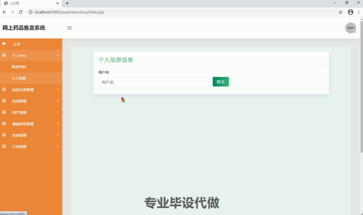Reload the page with refresh icon
Viewport: 363px width, 215px height.
[x=21, y=12]
